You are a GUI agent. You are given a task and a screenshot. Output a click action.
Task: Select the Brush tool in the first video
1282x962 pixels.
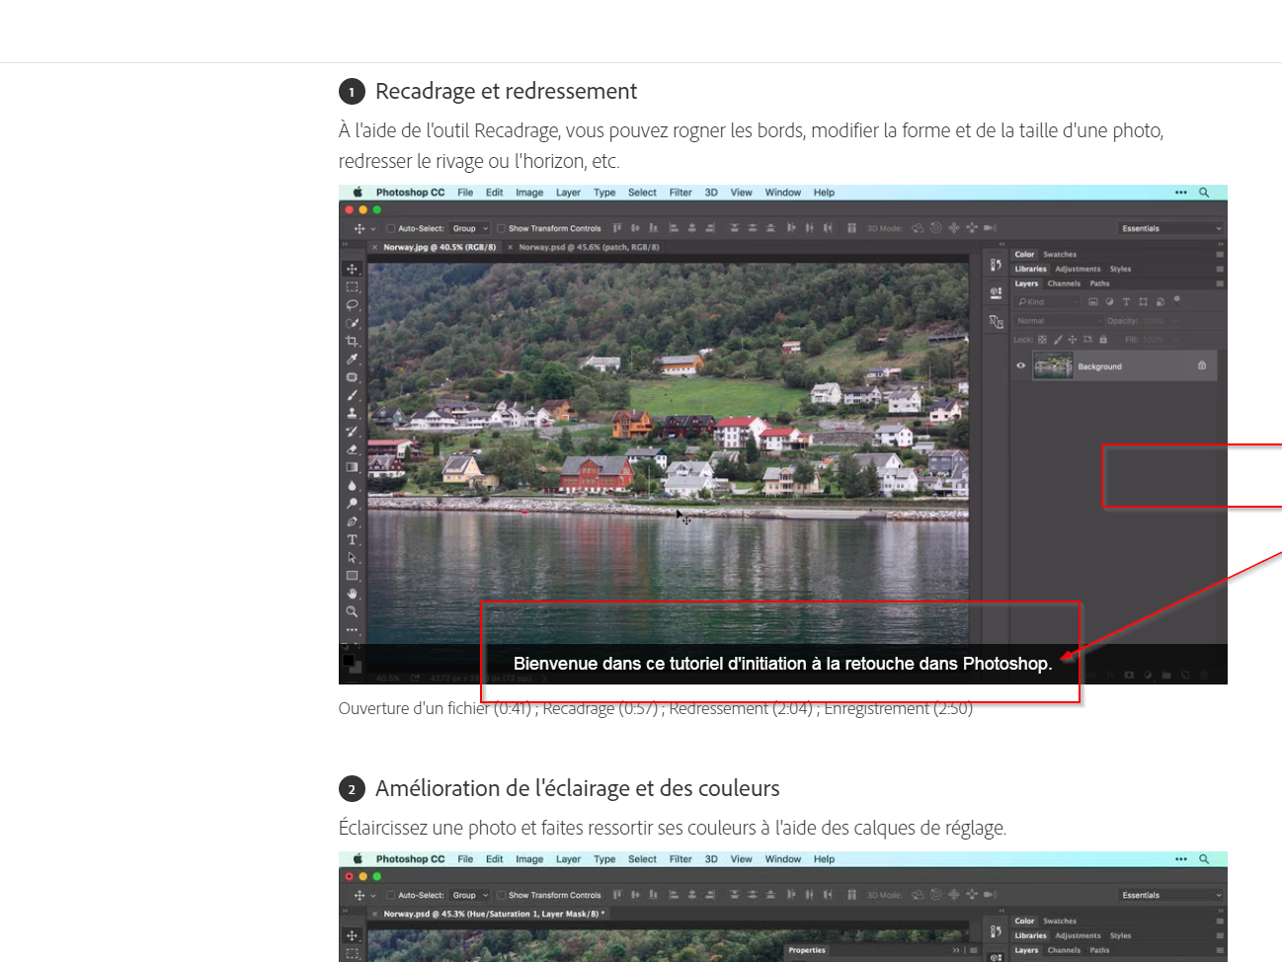[352, 395]
